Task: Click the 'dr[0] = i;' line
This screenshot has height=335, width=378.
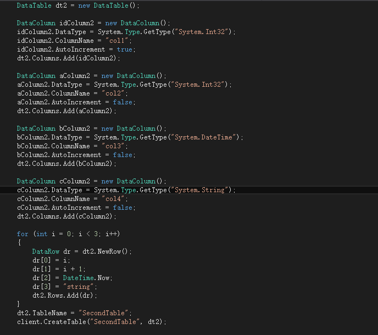Action: click(x=51, y=260)
